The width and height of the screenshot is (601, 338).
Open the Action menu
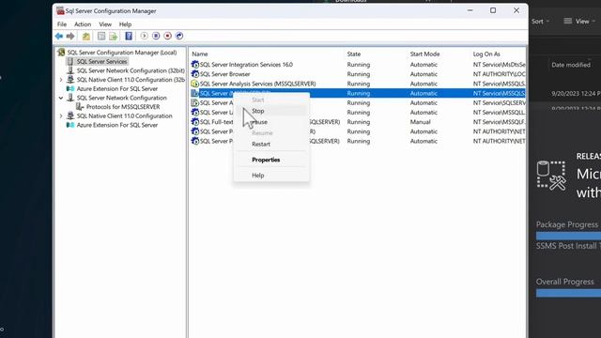(x=83, y=24)
